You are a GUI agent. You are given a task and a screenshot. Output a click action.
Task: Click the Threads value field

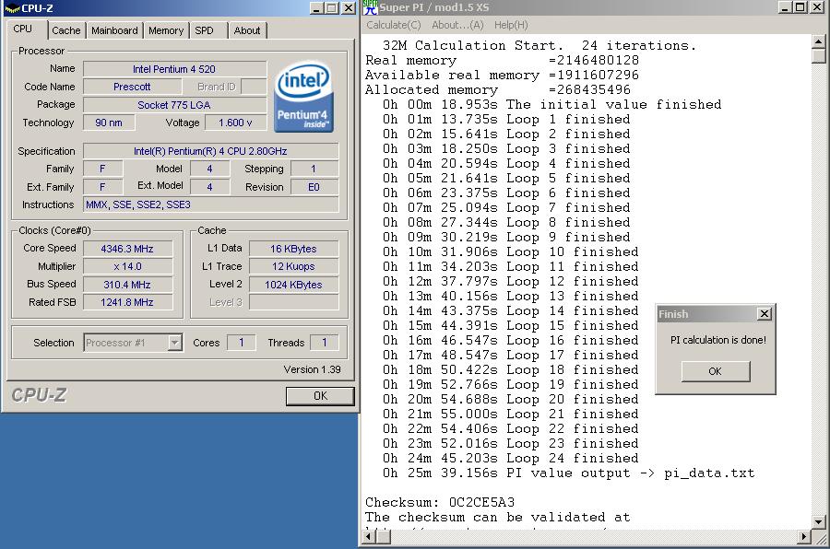click(x=325, y=343)
